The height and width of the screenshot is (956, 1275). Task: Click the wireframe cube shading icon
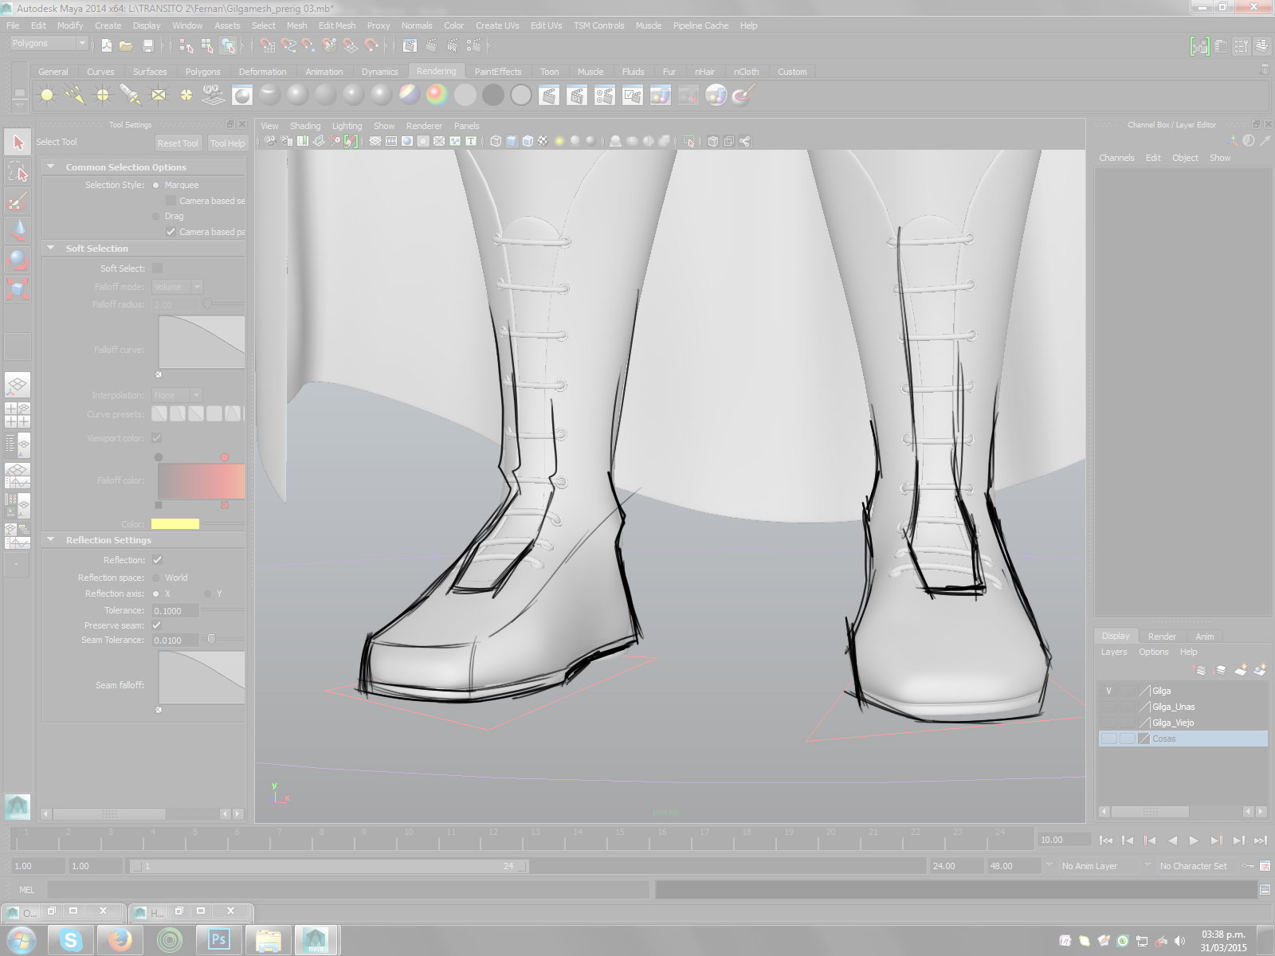496,141
